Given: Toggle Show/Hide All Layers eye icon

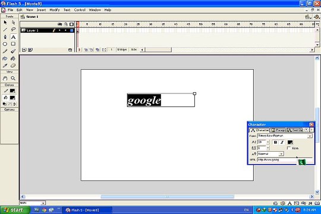Looking at the screenshot, I should (59, 24).
